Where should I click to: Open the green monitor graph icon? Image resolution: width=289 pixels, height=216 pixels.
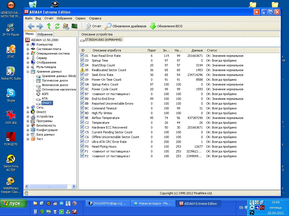tap(75, 26)
